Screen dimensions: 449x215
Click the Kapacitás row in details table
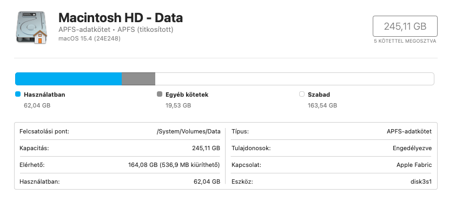[x=120, y=148]
